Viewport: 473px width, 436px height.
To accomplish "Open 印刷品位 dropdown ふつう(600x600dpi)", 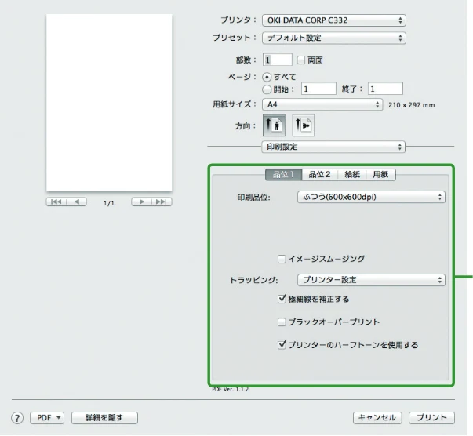I will click(x=371, y=197).
